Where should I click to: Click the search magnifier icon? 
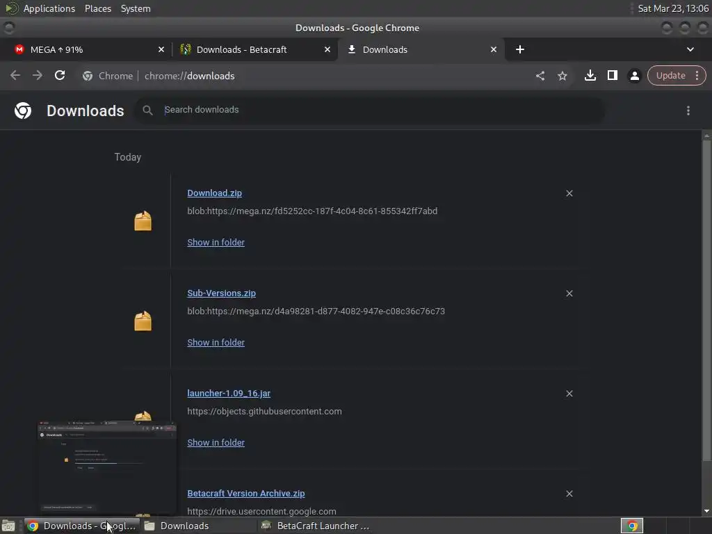(x=147, y=110)
